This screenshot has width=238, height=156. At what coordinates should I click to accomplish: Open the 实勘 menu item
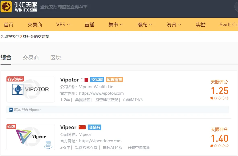click(200, 25)
